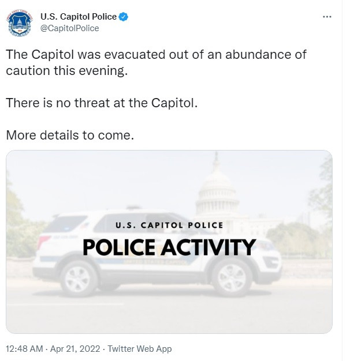
Task: Open the @CapitolPolice handle link
Action: tap(70, 28)
